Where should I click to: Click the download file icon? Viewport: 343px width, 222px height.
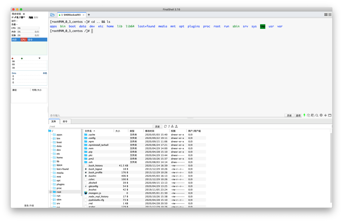click(172, 126)
